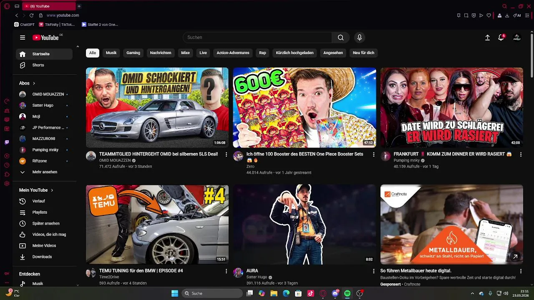Select the Nachrichten filter chip
534x300 pixels.
[161, 53]
